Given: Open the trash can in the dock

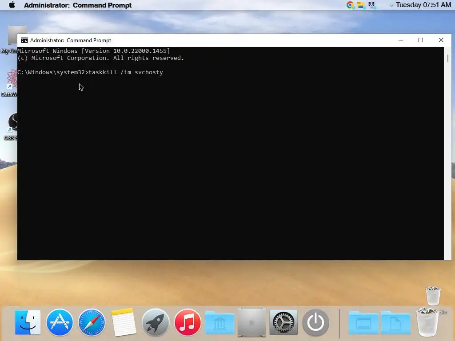Looking at the screenshot, I should [x=427, y=322].
